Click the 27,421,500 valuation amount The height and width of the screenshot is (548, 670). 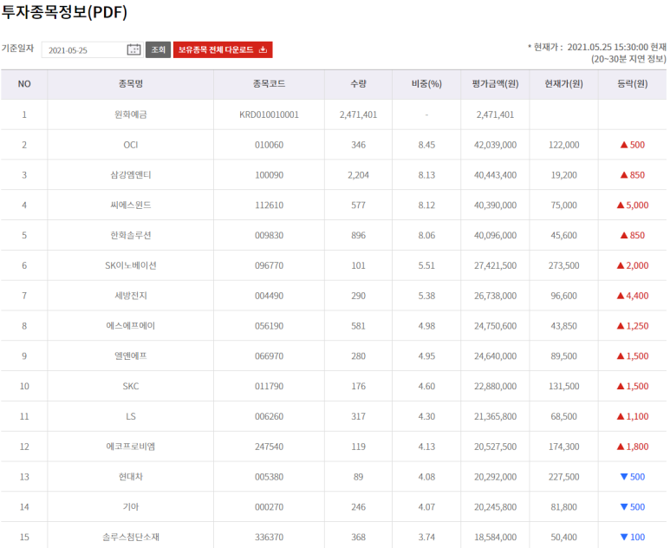495,265
